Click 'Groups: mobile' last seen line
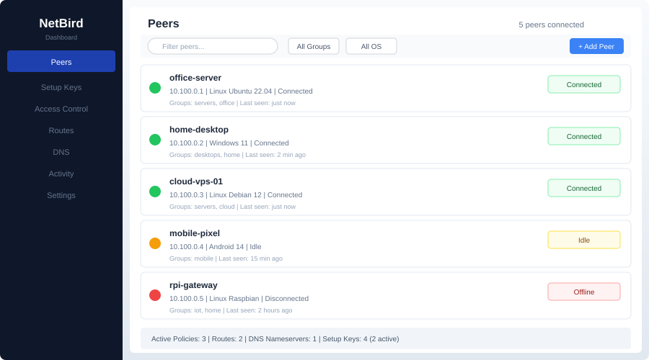The image size is (649, 360). 226,258
